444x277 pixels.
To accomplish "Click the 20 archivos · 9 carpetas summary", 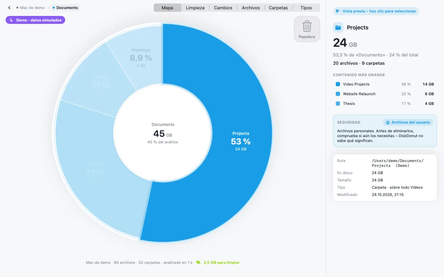I will pos(359,63).
